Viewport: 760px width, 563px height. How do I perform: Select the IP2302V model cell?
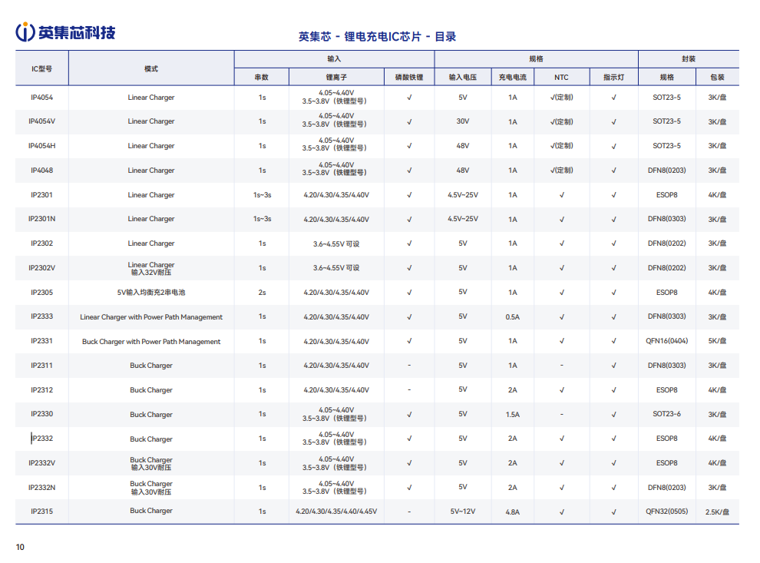click(x=41, y=268)
